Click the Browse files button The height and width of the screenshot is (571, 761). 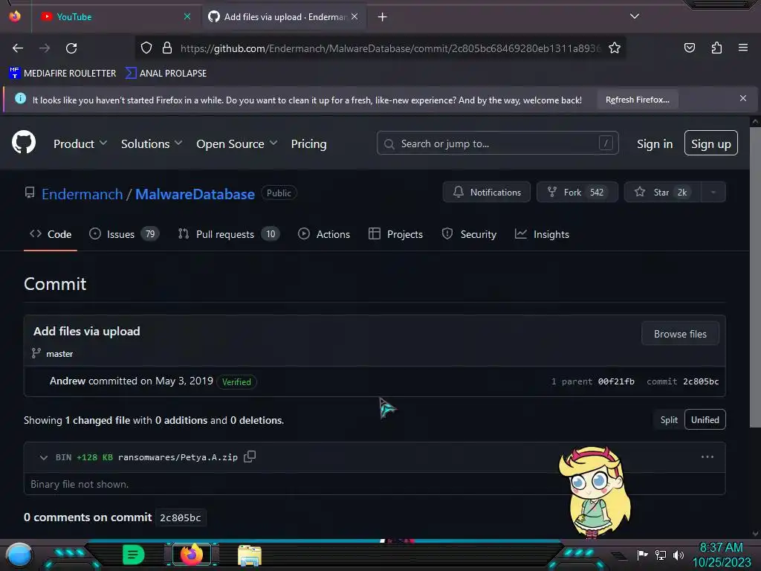point(680,334)
